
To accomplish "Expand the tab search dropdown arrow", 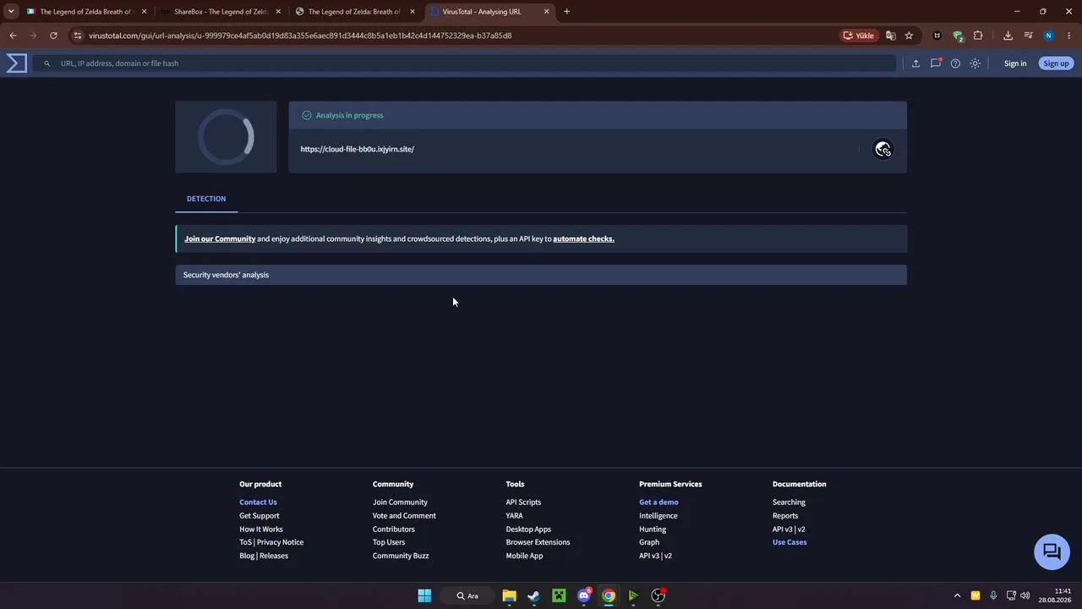I will coord(11,12).
